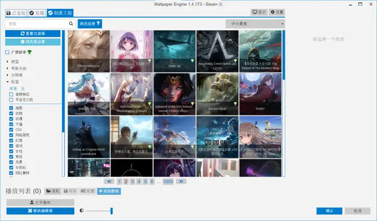
Task: Click the plus icon on 添加壁纸
Action: [101, 191]
